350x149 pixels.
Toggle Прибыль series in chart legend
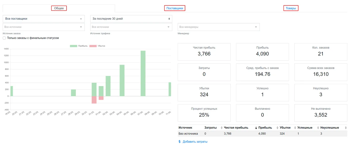click(x=79, y=46)
